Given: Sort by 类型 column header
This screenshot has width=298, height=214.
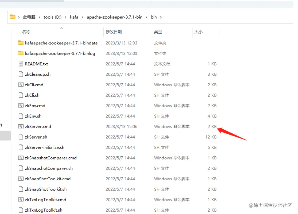Looking at the screenshot, I should pyautogui.click(x=158, y=32).
